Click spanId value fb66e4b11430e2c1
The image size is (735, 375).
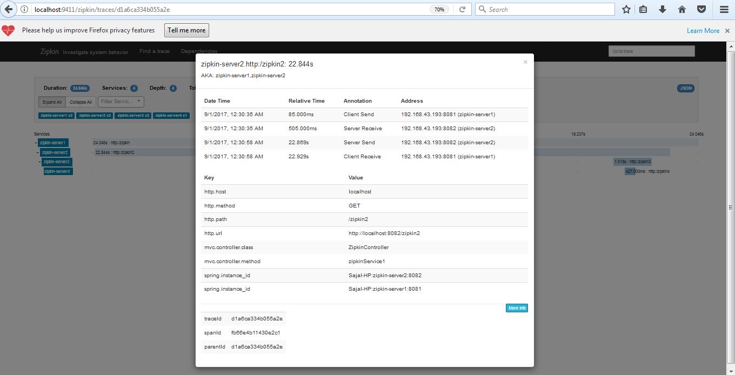256,333
